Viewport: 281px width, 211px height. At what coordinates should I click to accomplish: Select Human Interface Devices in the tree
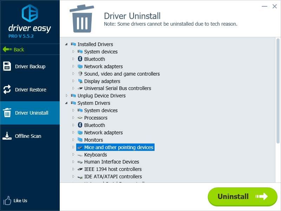(111, 162)
